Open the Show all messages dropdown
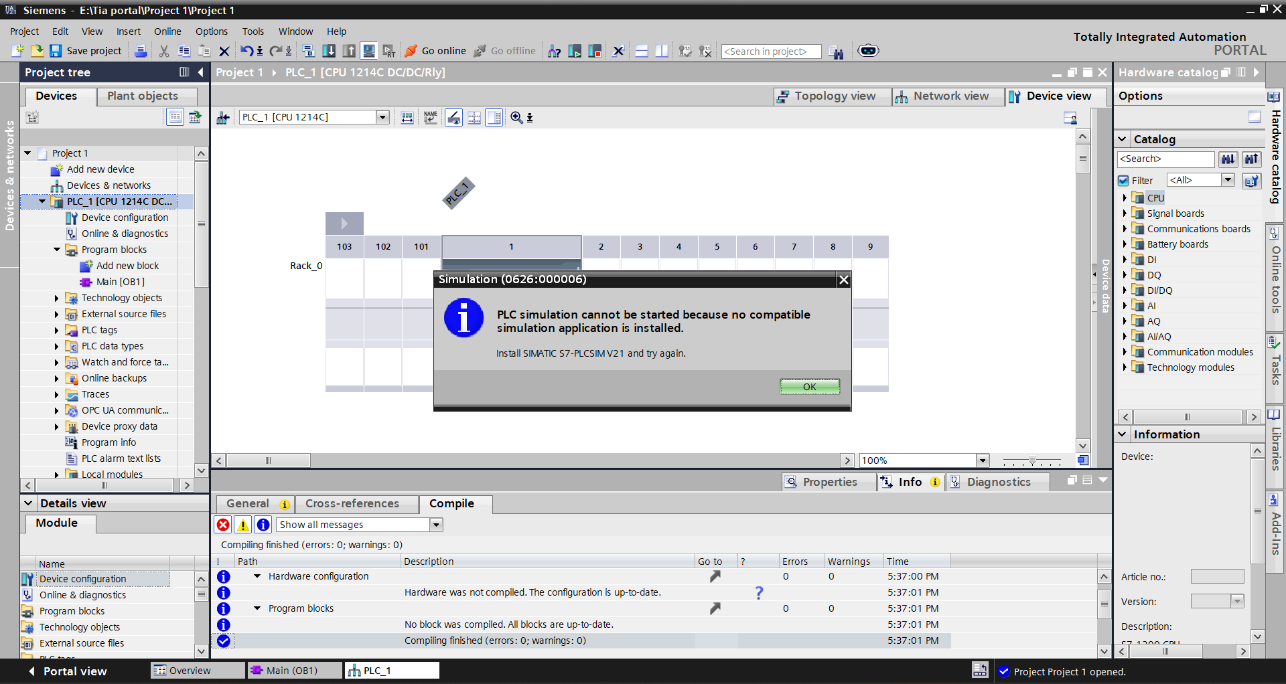This screenshot has height=684, width=1286. pyautogui.click(x=436, y=525)
